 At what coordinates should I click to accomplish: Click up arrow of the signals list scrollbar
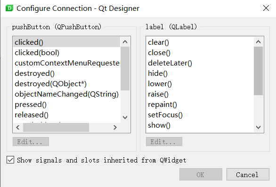coord(125,42)
